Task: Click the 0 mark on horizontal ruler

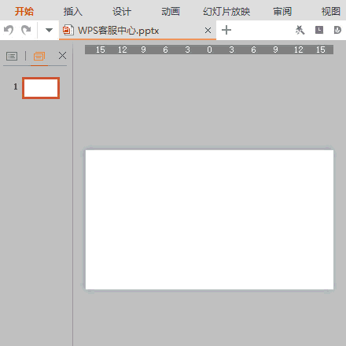Action: (x=209, y=50)
